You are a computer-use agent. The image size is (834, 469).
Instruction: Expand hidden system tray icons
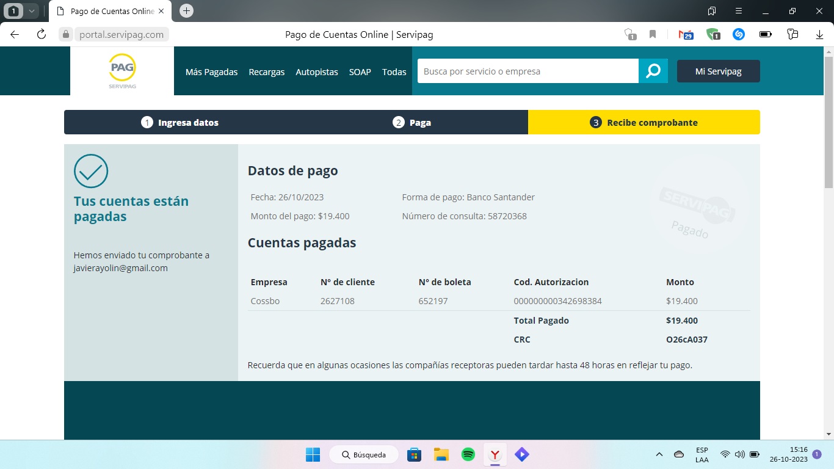659,454
